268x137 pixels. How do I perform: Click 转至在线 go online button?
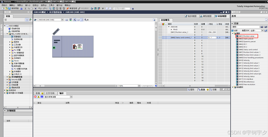(x=72, y=8)
